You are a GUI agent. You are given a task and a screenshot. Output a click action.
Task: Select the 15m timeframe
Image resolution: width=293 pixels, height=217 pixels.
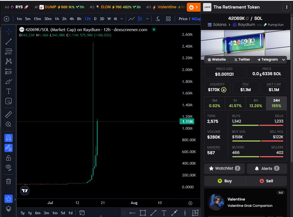point(37,19)
